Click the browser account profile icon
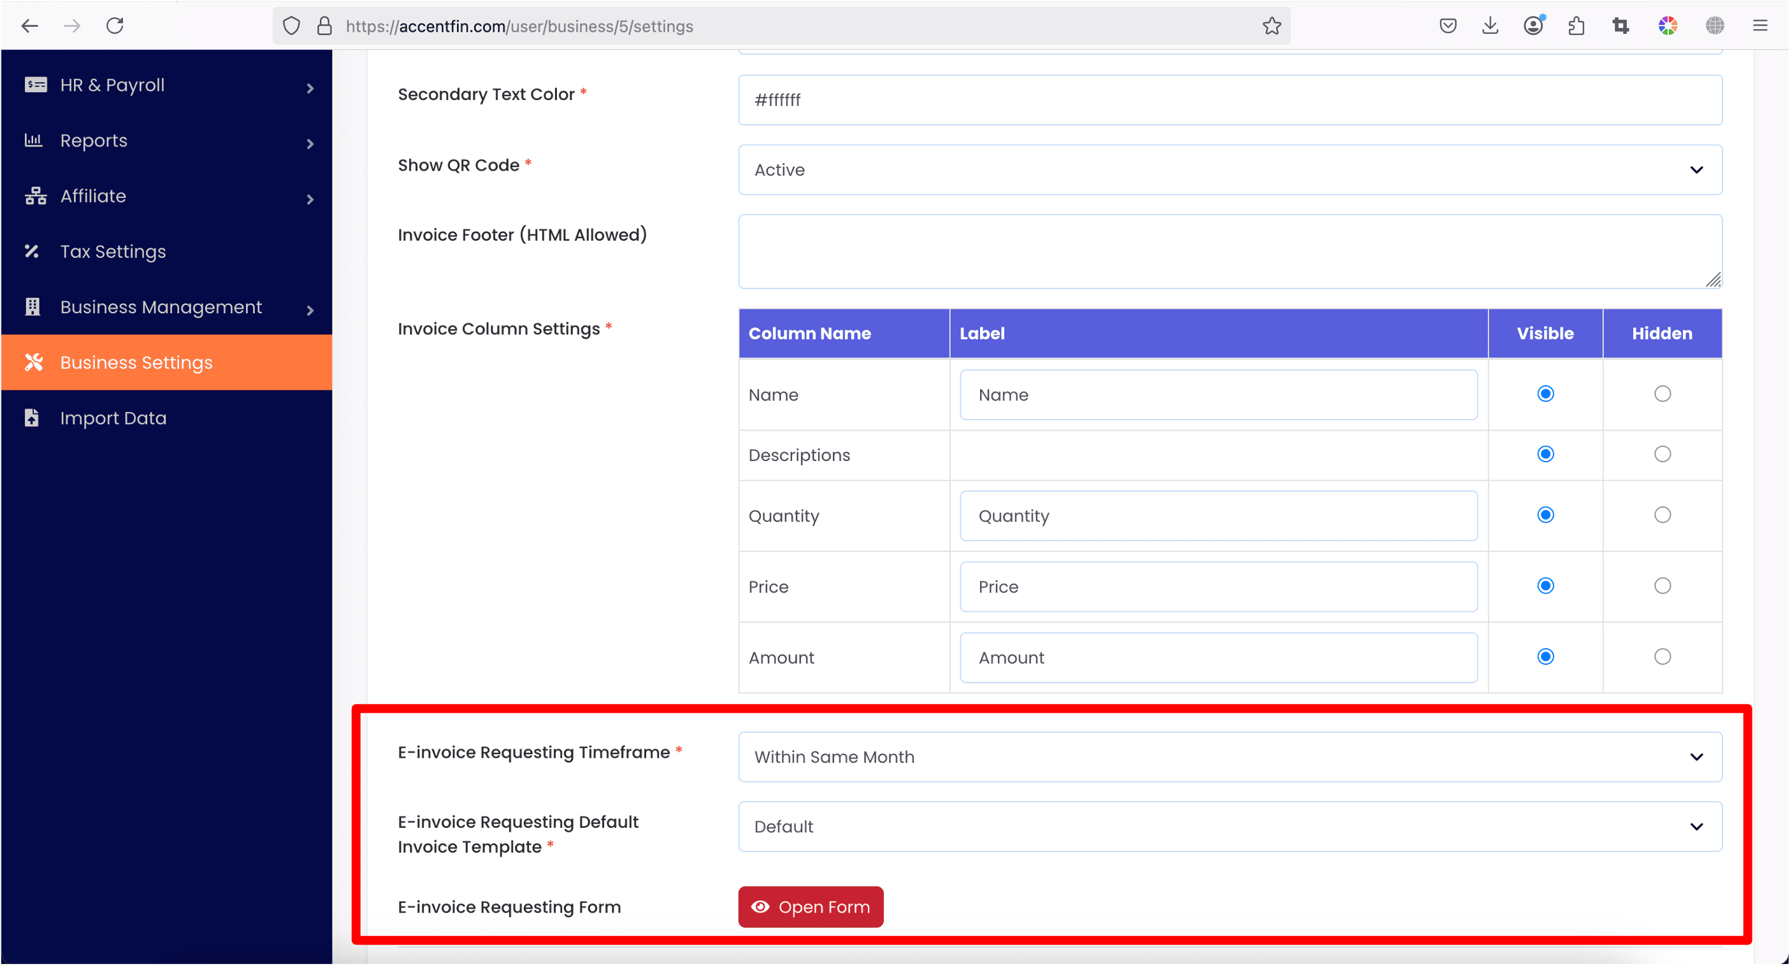Viewport: 1790px width, 966px height. 1533,25
